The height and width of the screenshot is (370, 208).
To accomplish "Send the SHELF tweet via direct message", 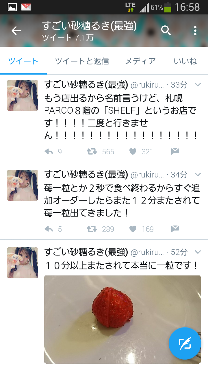I will coord(175,151).
